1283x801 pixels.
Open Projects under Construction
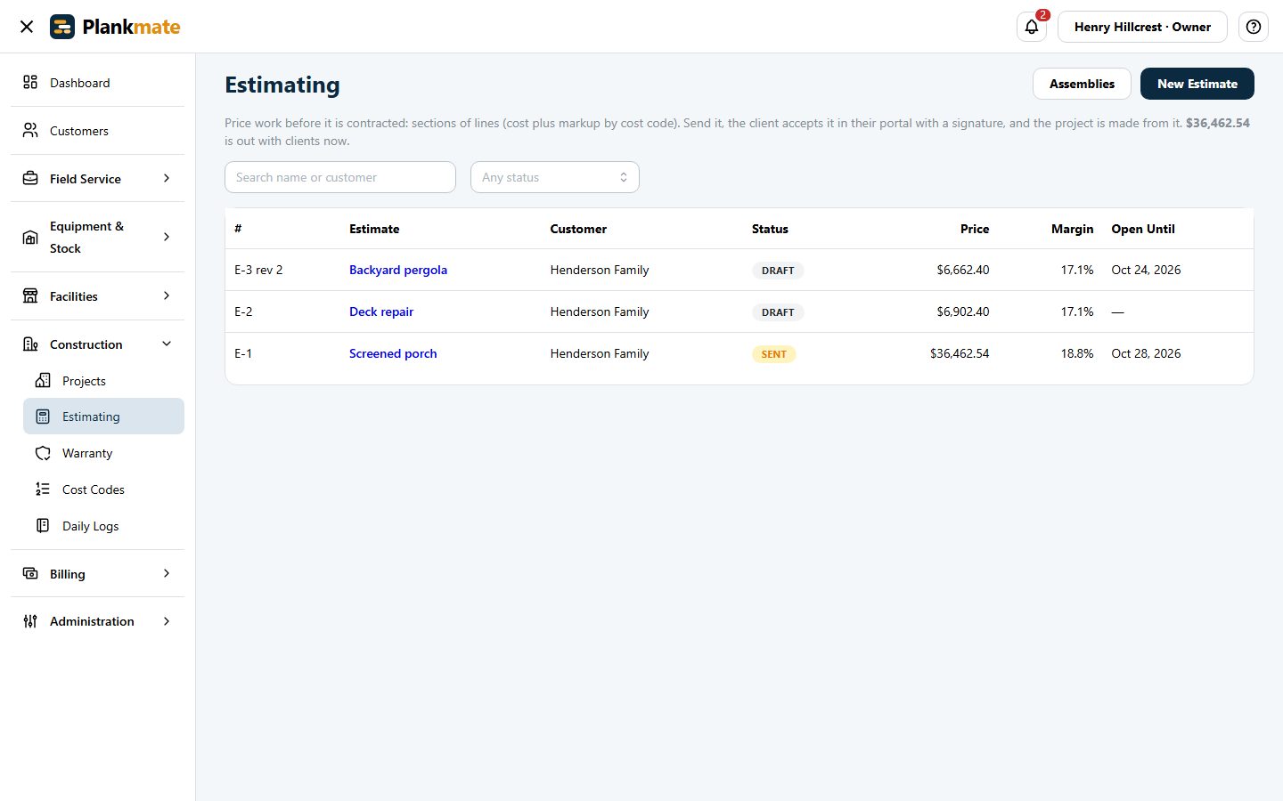pos(103,381)
